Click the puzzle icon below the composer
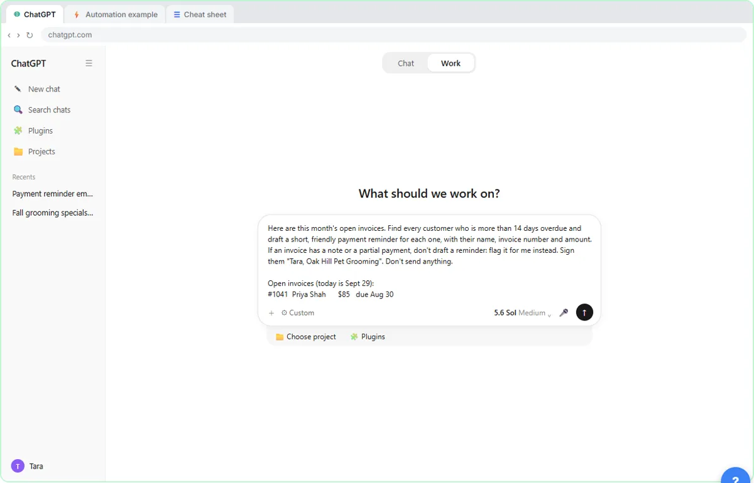754x483 pixels. pos(354,337)
